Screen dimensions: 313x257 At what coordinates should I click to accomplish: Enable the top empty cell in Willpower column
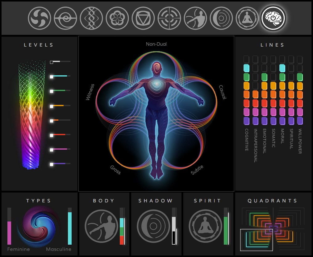tap(300, 59)
